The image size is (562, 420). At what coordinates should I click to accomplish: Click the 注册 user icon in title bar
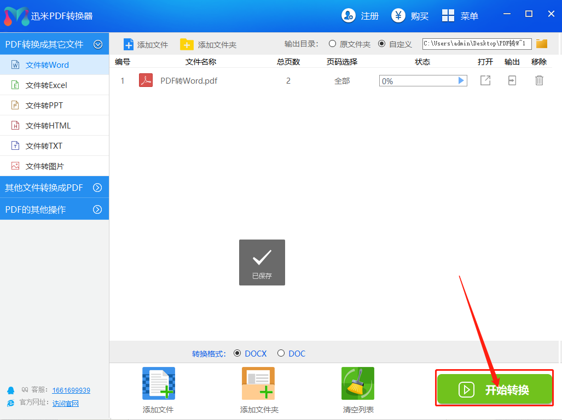(x=349, y=16)
